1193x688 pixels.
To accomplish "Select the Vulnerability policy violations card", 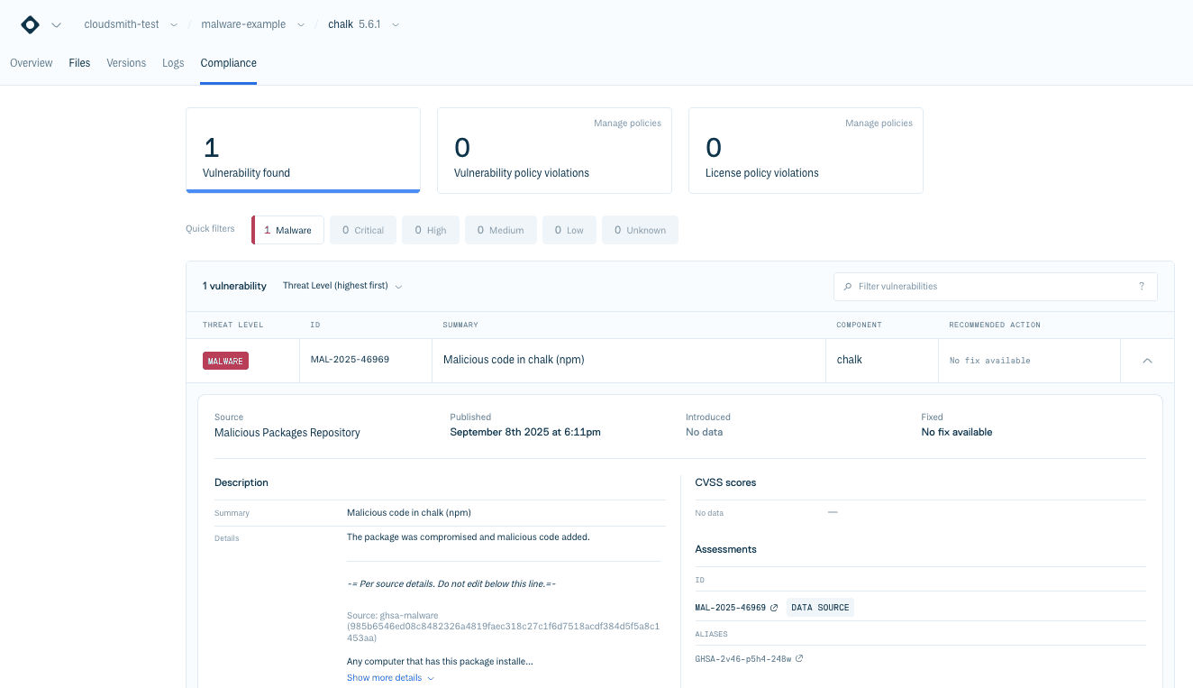I will click(x=554, y=151).
